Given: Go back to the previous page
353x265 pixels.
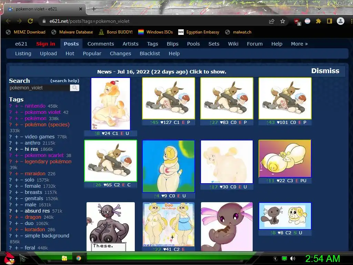Looking at the screenshot, I should tap(8, 21).
